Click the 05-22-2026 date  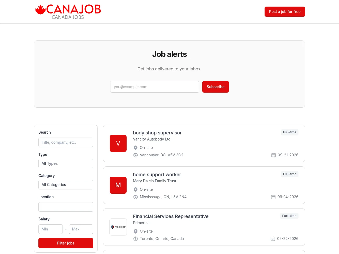[x=288, y=239]
